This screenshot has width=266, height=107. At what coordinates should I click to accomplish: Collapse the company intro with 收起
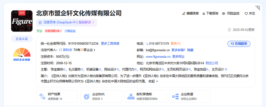point(153,81)
